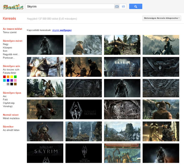The image size is (184, 165).
Task: Open the Biztonságos Keresés kikapcsolva dropdown
Action: point(162,18)
